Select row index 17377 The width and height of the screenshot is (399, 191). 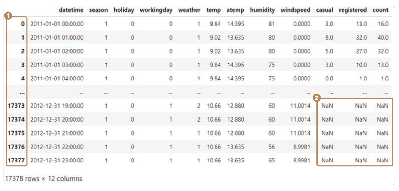coord(17,161)
